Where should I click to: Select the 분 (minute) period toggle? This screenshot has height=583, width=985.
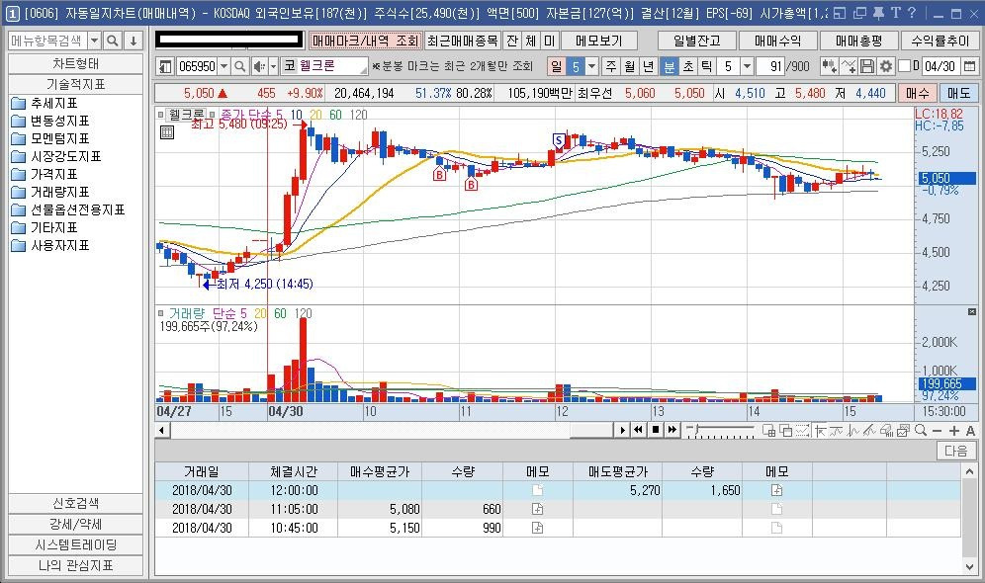(670, 66)
